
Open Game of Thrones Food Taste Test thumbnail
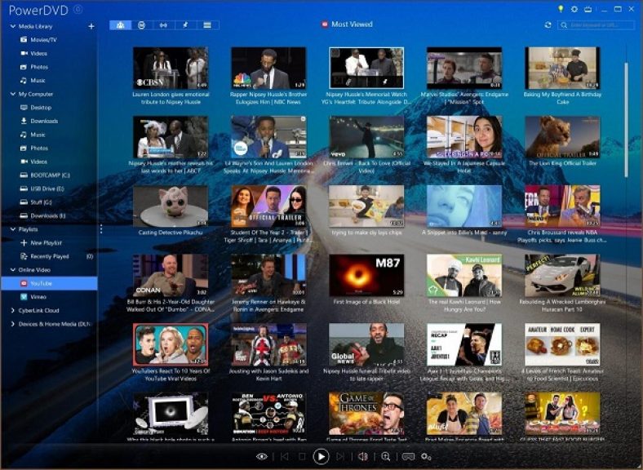[366, 414]
